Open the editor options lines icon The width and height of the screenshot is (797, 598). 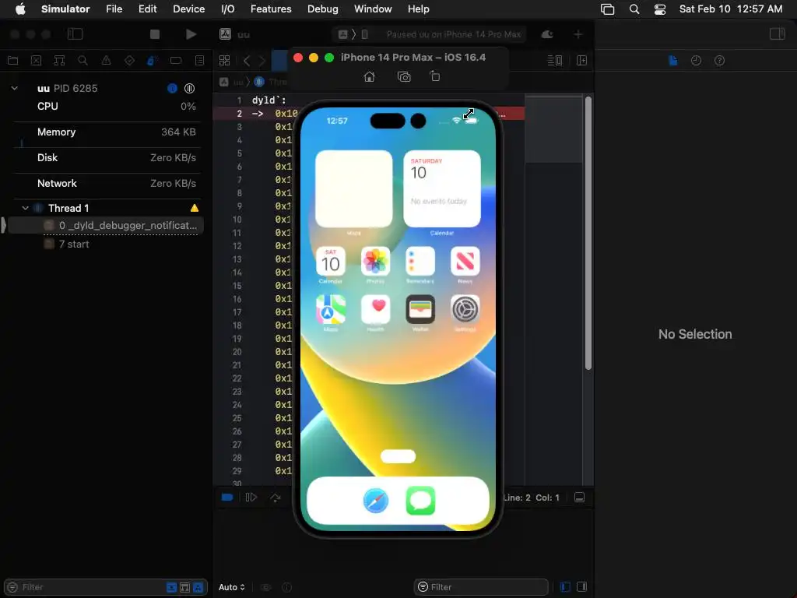pos(554,61)
